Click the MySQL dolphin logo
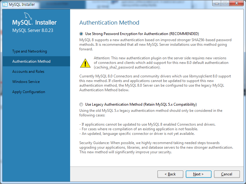This screenshot has height=184, width=246. tap(28, 16)
